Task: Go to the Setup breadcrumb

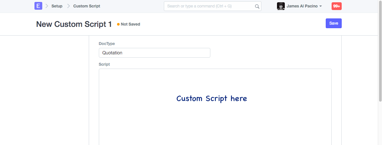Action: pyautogui.click(x=57, y=6)
